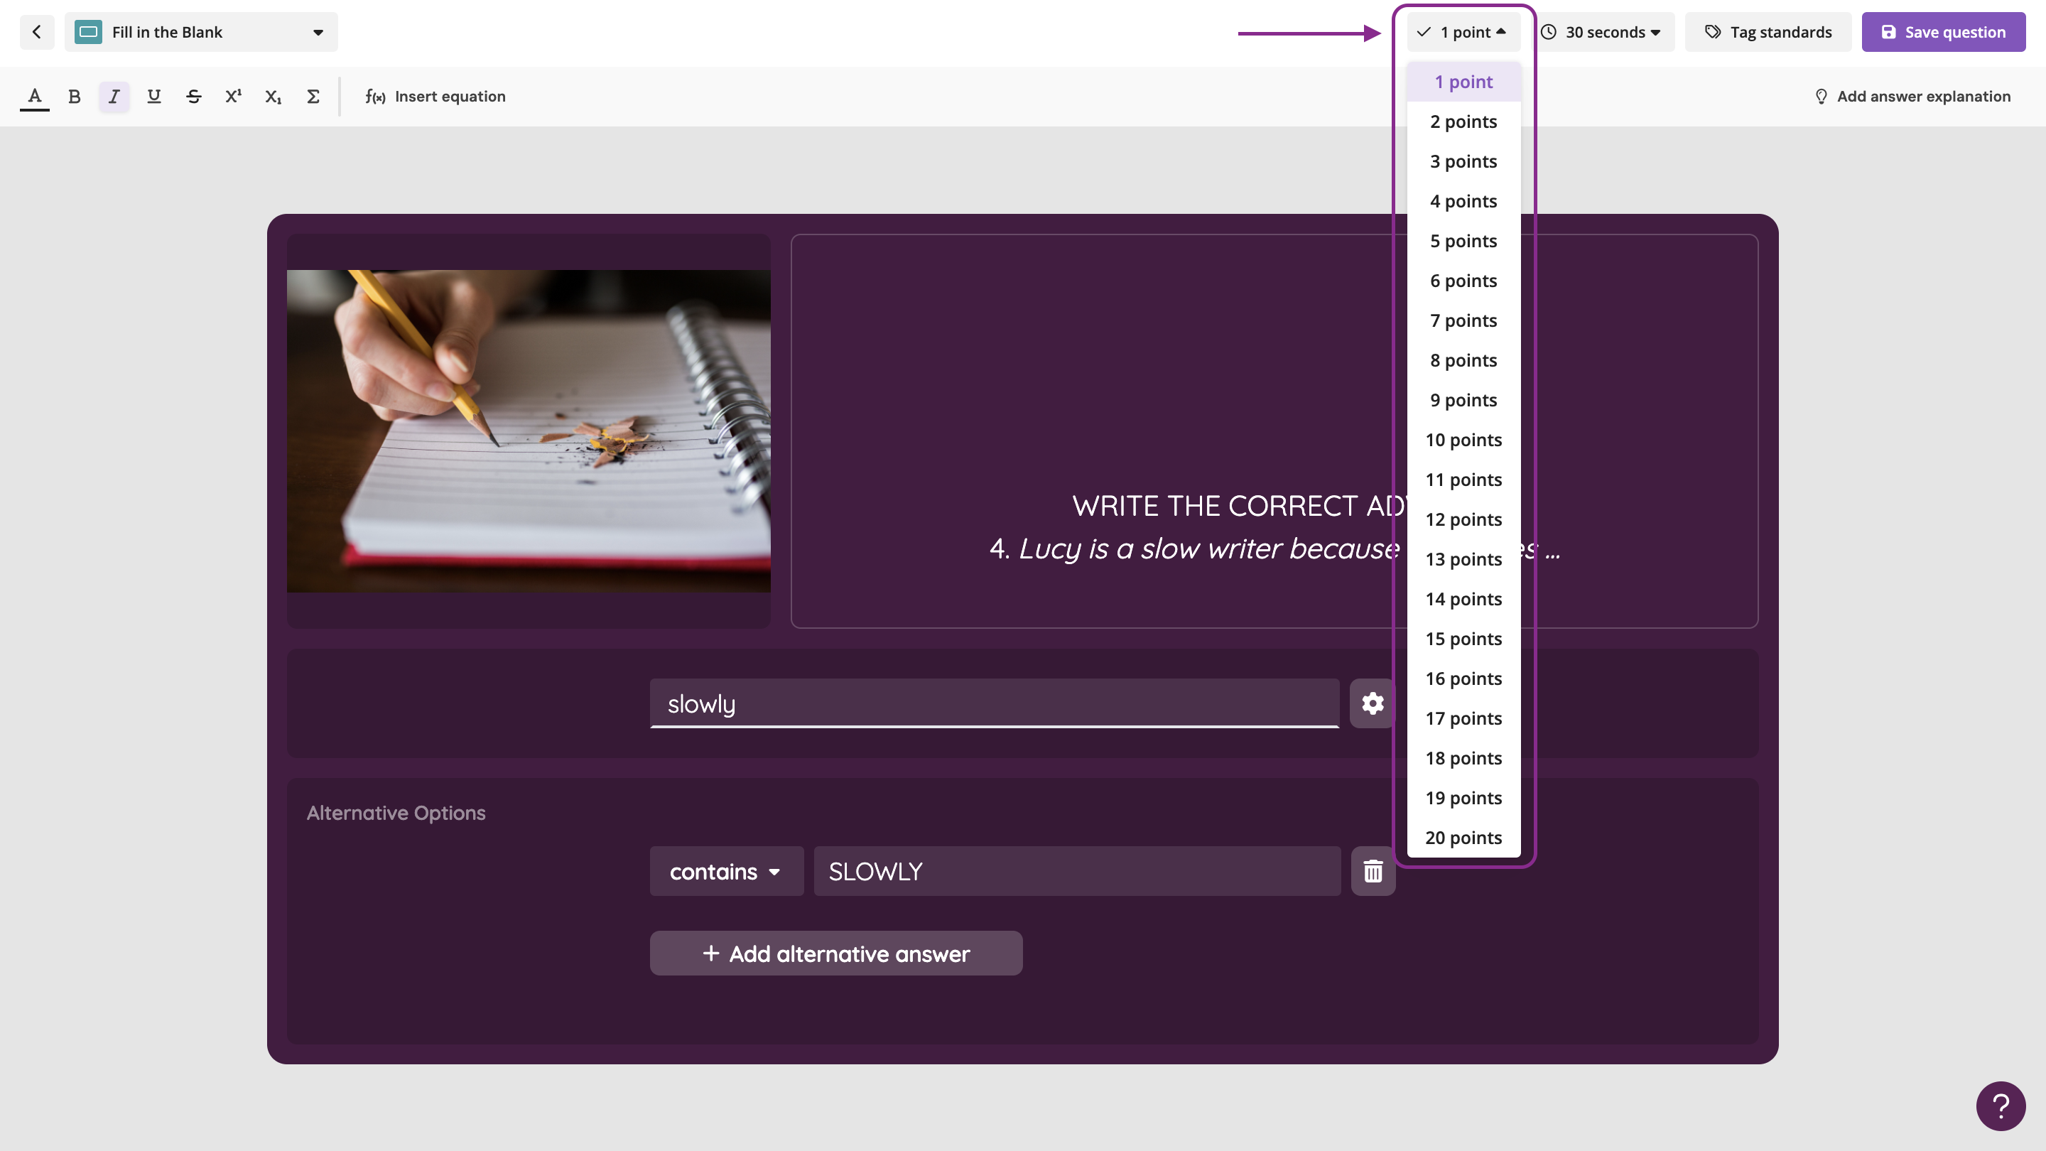Expand the Fill in the Blank dropdown
The width and height of the screenshot is (2046, 1151).
[201, 32]
